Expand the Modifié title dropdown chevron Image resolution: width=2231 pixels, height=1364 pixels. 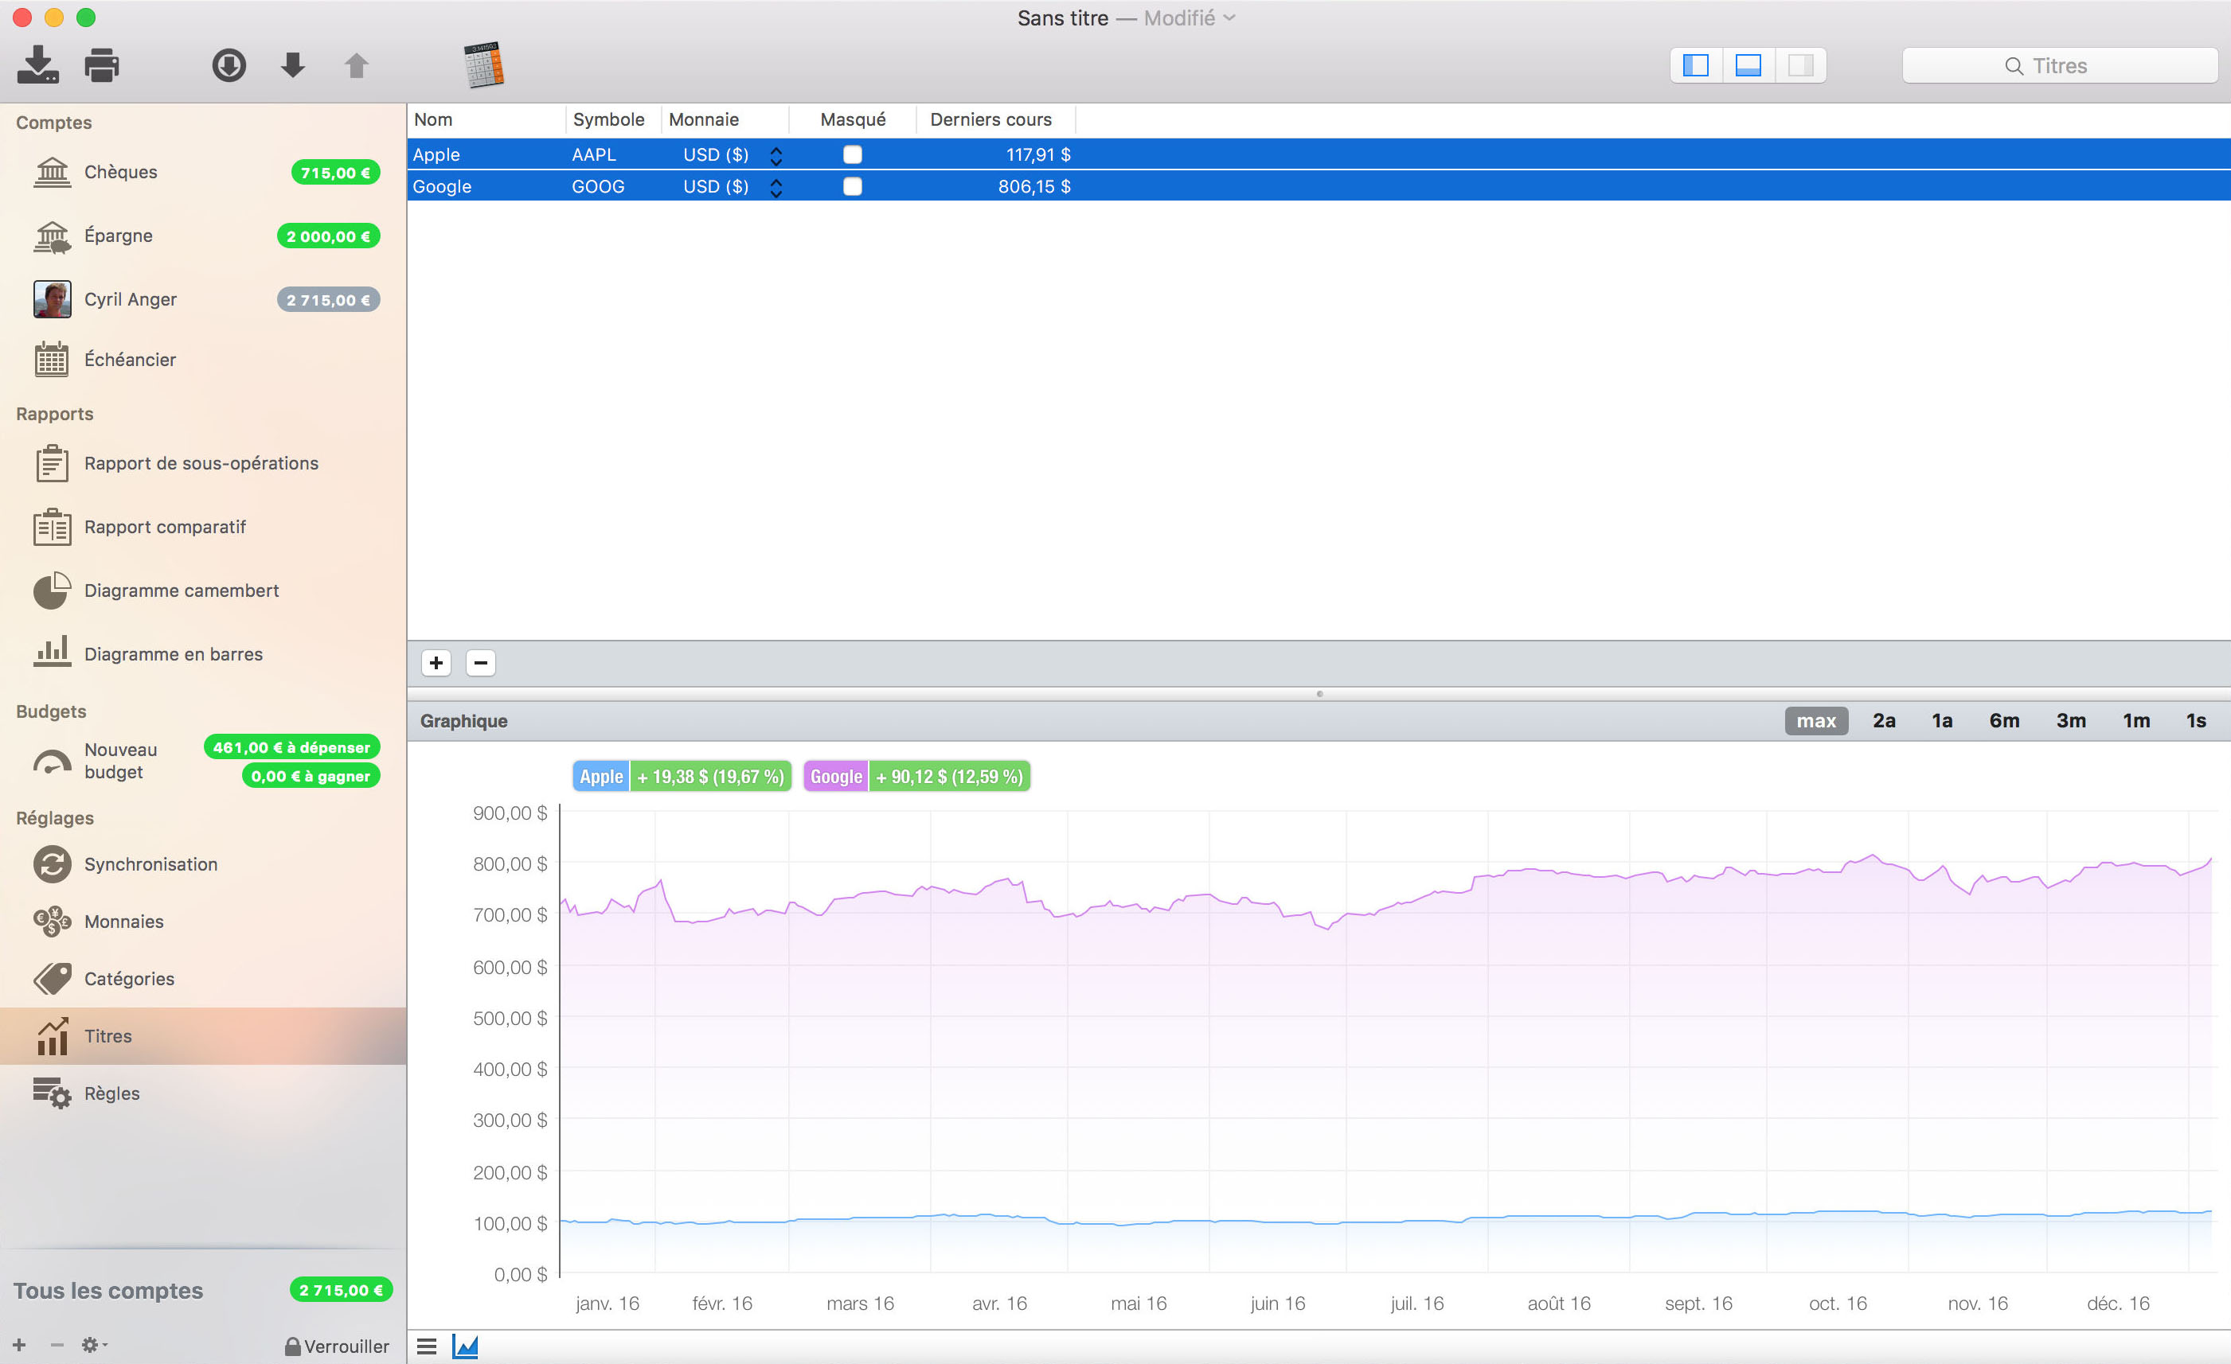point(1229,18)
